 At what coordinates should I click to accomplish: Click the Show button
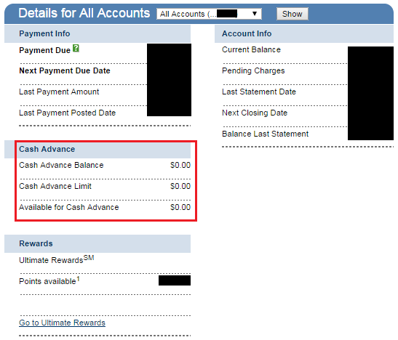pyautogui.click(x=292, y=14)
